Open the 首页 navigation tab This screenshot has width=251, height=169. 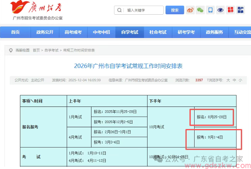(x=15, y=32)
